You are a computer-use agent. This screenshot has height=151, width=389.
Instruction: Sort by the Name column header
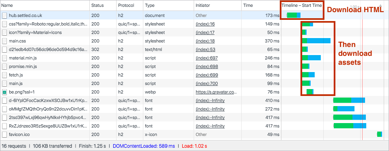point(45,5)
